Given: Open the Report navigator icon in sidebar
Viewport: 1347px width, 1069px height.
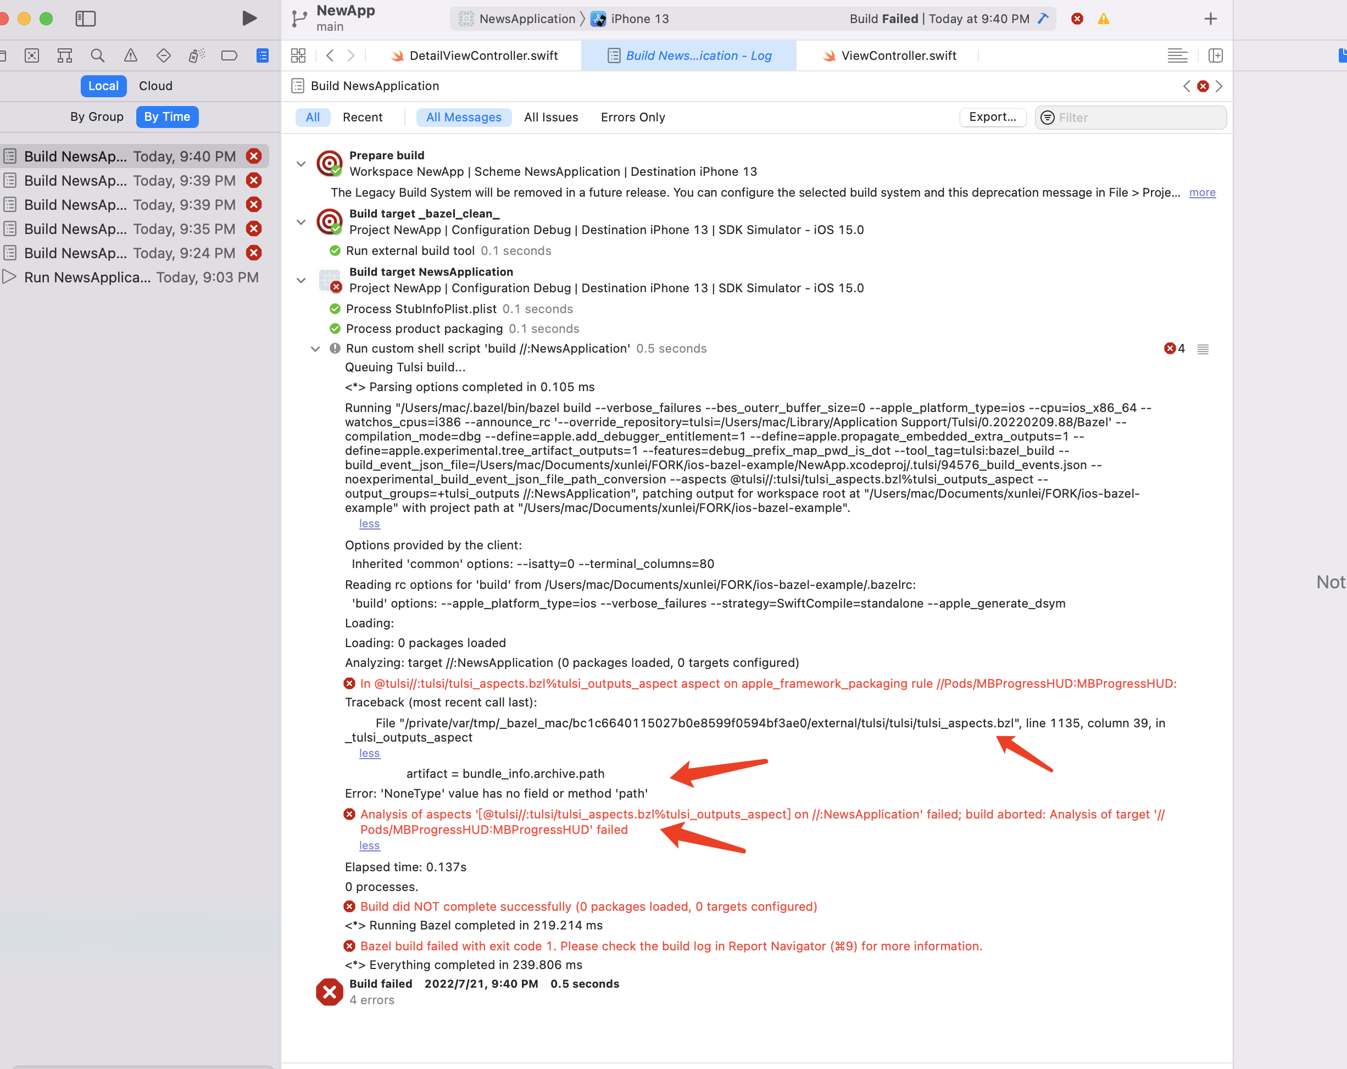Looking at the screenshot, I should 262,55.
